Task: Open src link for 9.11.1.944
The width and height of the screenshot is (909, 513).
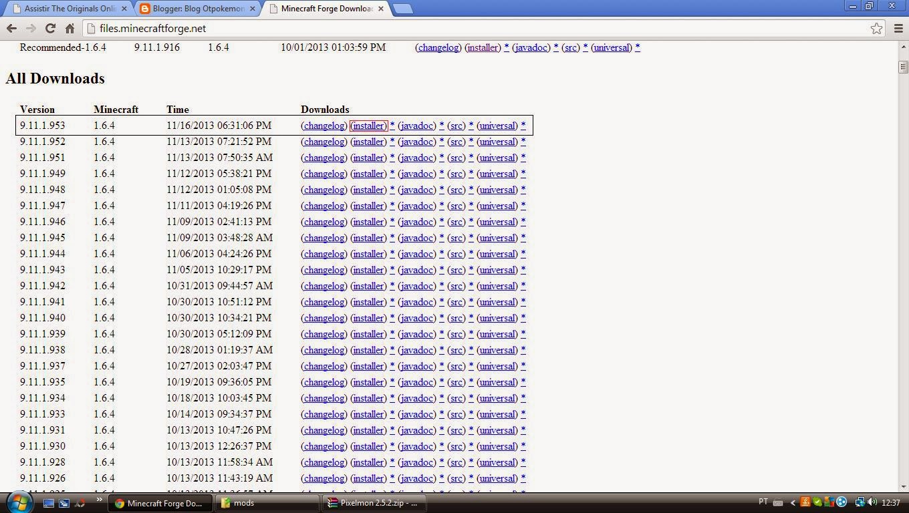Action: pyautogui.click(x=457, y=254)
